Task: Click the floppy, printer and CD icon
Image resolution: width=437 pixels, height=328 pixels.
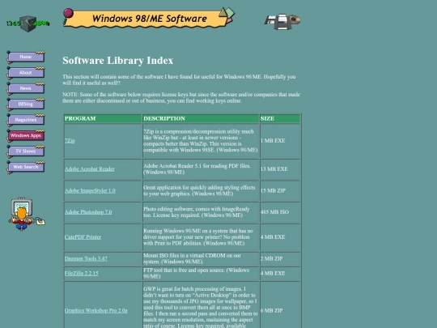Action: [x=282, y=22]
